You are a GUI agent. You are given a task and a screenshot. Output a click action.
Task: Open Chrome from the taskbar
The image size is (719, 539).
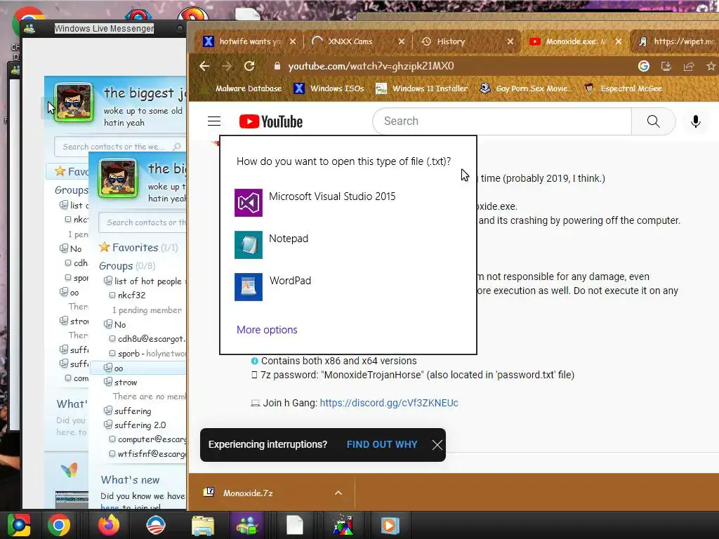coord(59,525)
